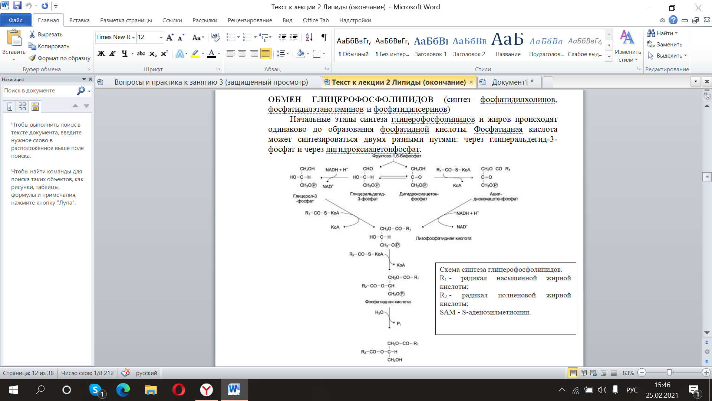This screenshot has width=712, height=401.
Task: Click the zoom slider handle in status bar
Action: coord(669,372)
